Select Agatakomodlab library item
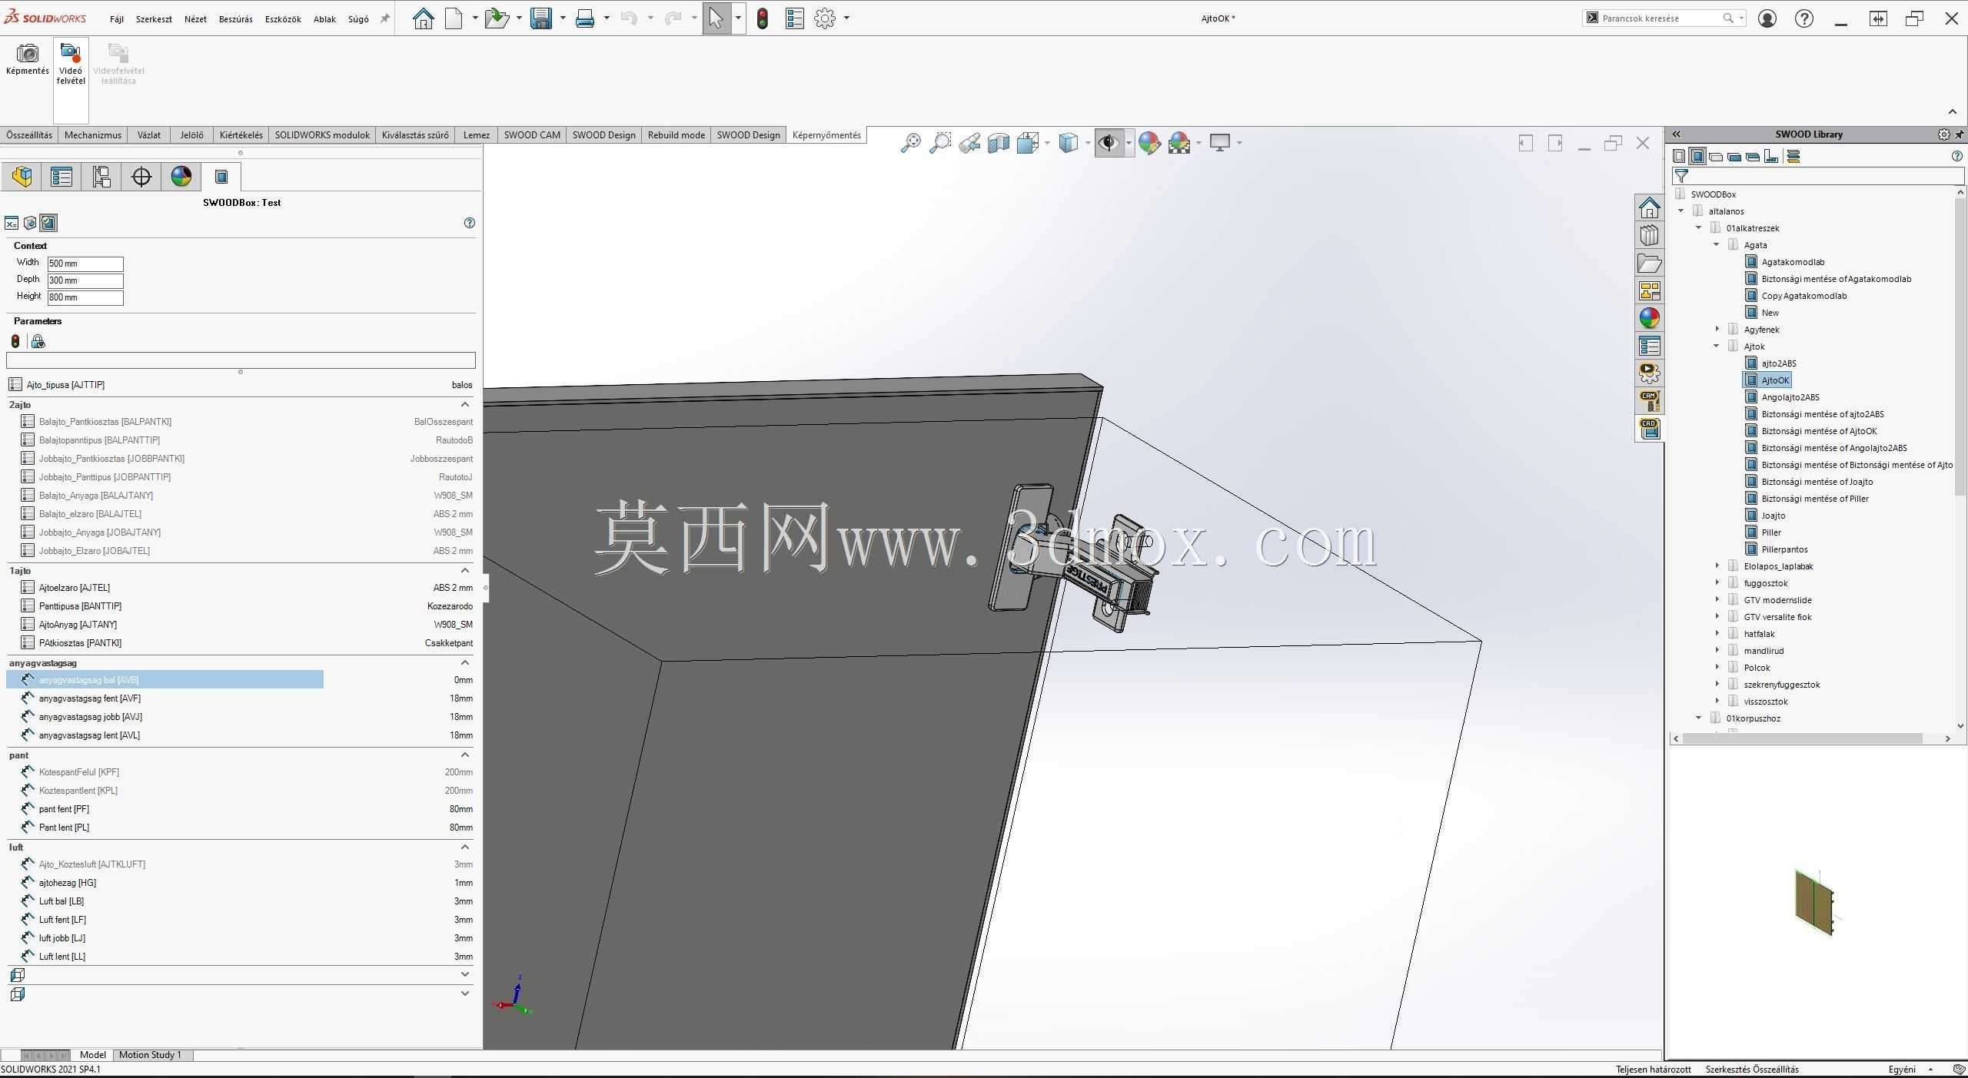This screenshot has height=1078, width=1968. coord(1793,262)
